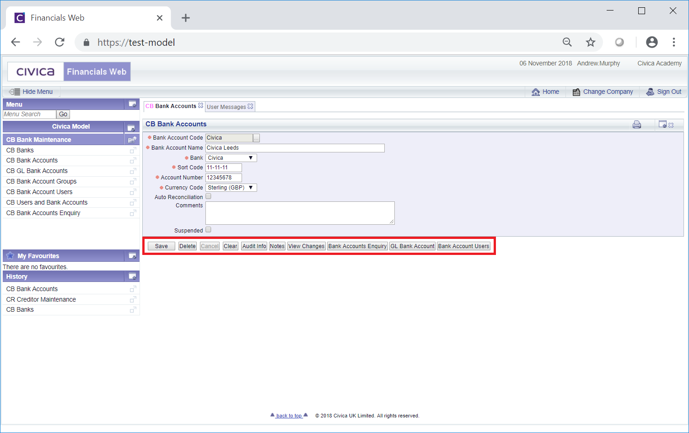Close the User Messages tab
The height and width of the screenshot is (433, 689).
[x=250, y=106]
